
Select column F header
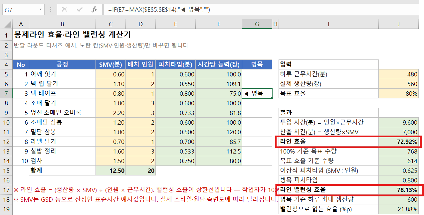[x=219, y=24]
